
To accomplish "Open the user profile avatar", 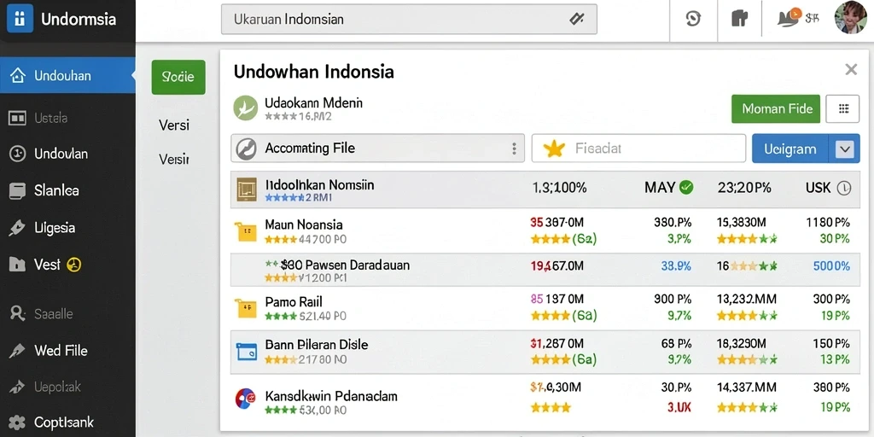I will pyautogui.click(x=851, y=17).
